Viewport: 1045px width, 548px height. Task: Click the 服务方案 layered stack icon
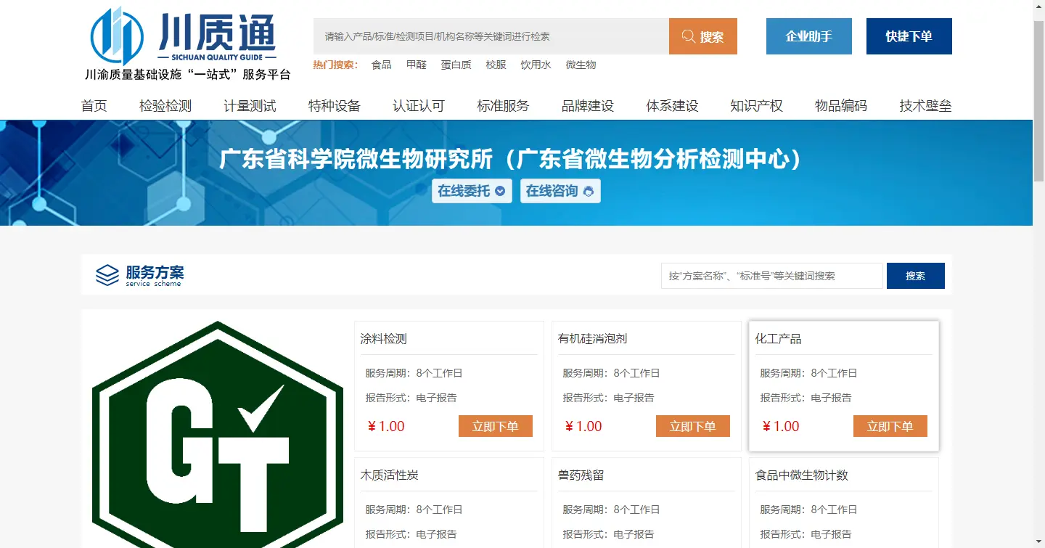point(107,275)
